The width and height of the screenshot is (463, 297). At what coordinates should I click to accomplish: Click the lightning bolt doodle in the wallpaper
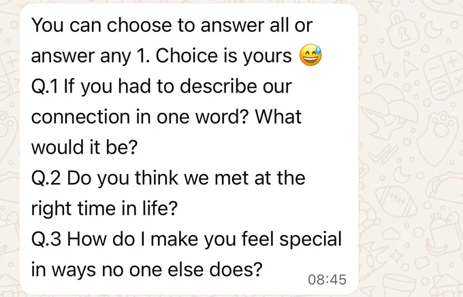383,65
